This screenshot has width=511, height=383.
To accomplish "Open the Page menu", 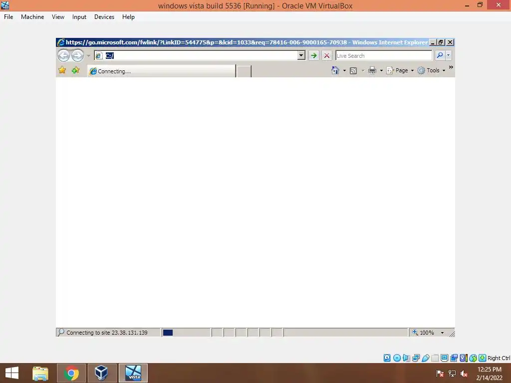I will pyautogui.click(x=400, y=70).
